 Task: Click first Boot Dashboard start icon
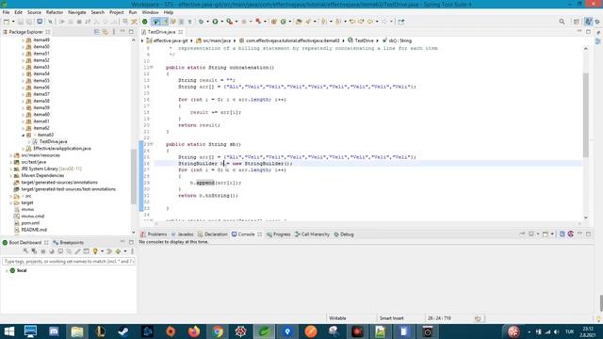(25, 251)
